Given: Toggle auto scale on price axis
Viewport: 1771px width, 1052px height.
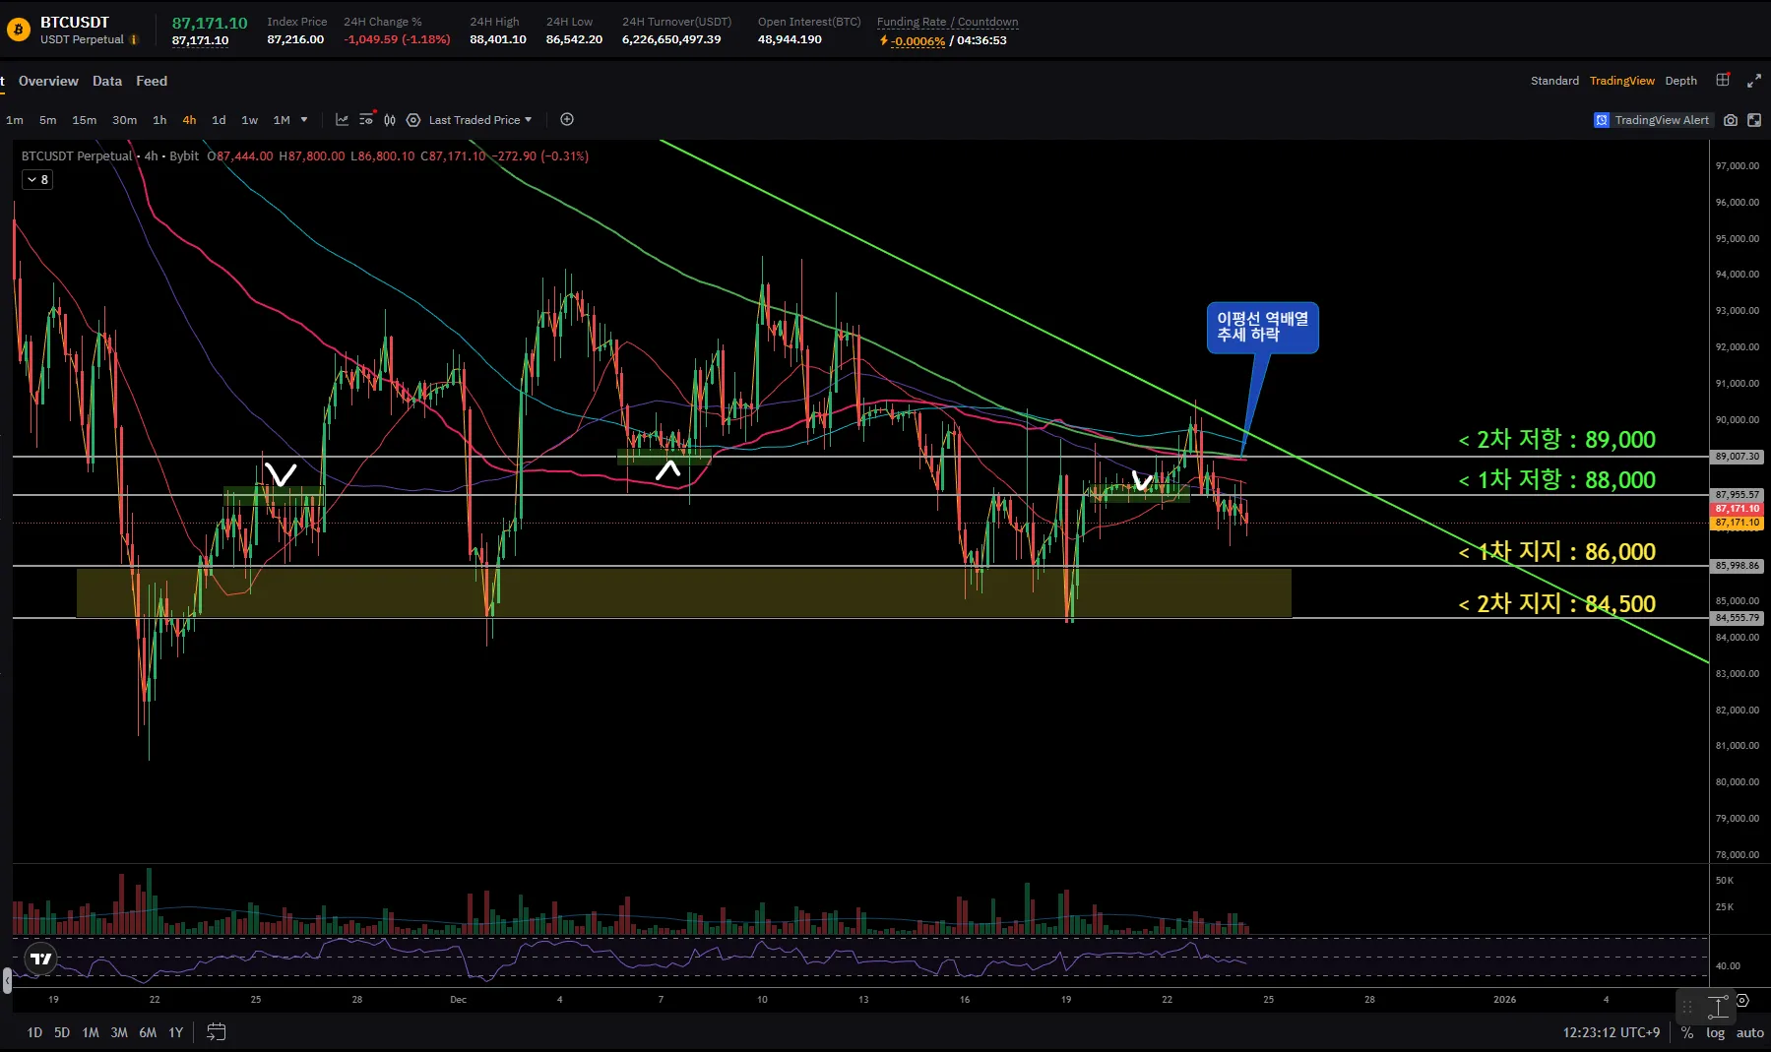Looking at the screenshot, I should click(x=1749, y=1032).
